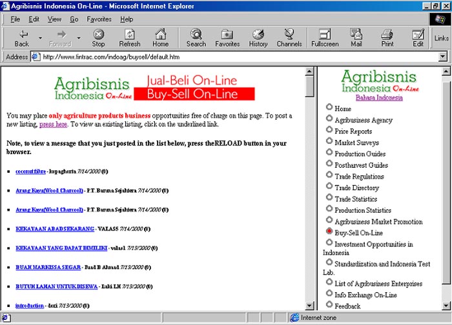Viewport: 452px width, 325px height.
Task: Expand the Address bar dropdown
Action: point(442,57)
